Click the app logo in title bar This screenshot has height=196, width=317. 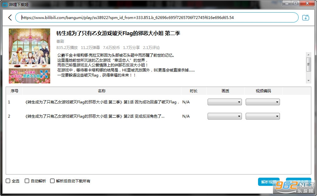5,4
